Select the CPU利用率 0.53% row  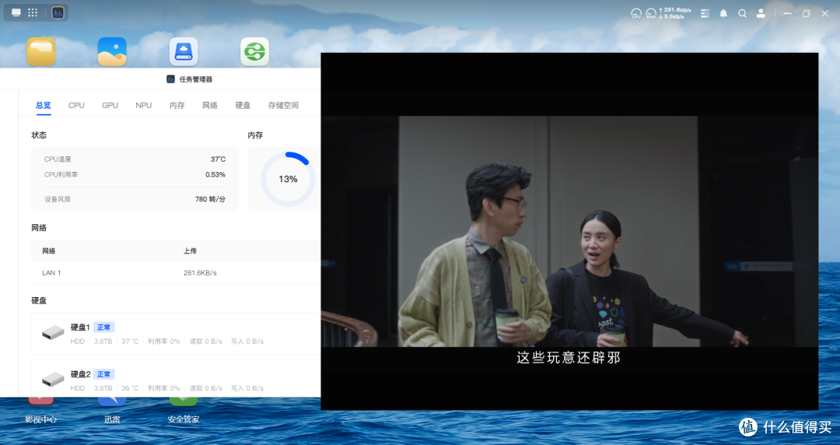point(135,175)
